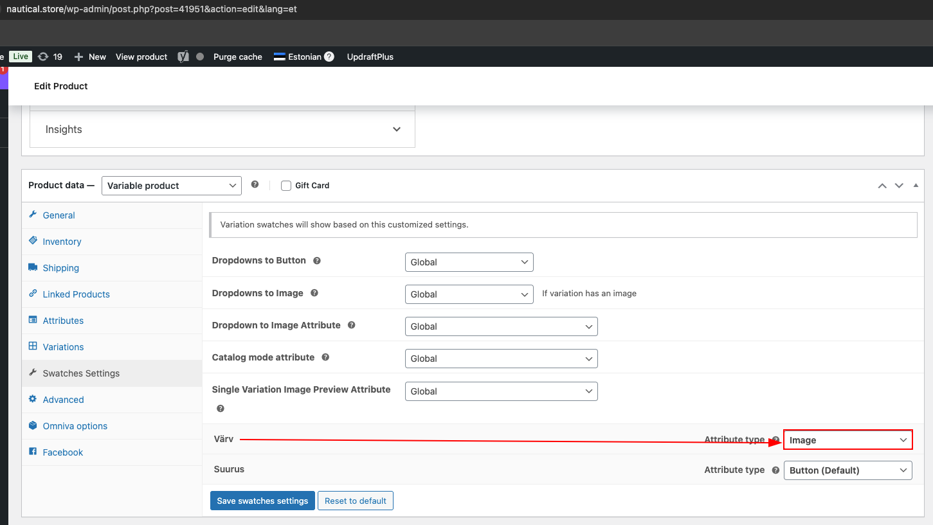
Task: Open the Yoast SEO icon in admin bar
Action: coord(183,57)
